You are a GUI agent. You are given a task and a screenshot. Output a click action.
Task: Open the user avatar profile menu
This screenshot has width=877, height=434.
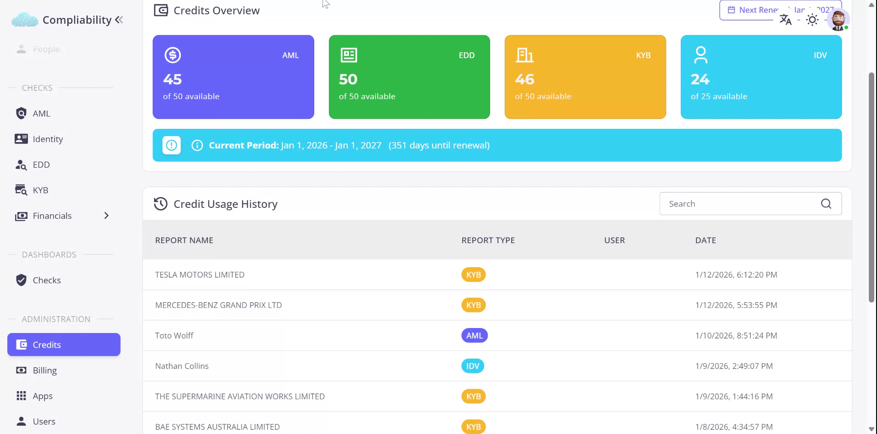coord(838,20)
